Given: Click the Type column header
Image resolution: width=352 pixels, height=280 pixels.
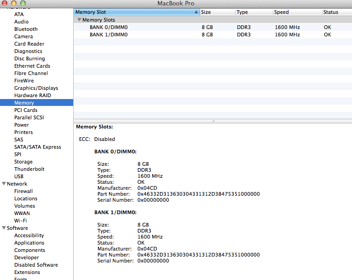Looking at the screenshot, I should pyautogui.click(x=254, y=12).
